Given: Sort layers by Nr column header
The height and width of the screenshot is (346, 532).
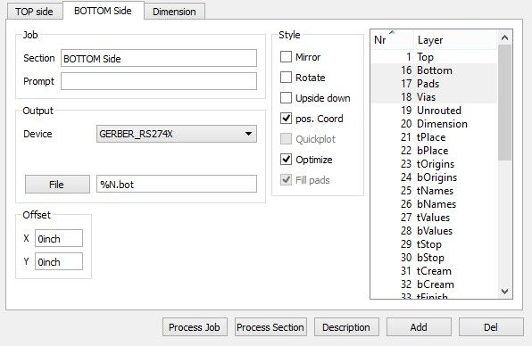Looking at the screenshot, I should click(x=392, y=40).
